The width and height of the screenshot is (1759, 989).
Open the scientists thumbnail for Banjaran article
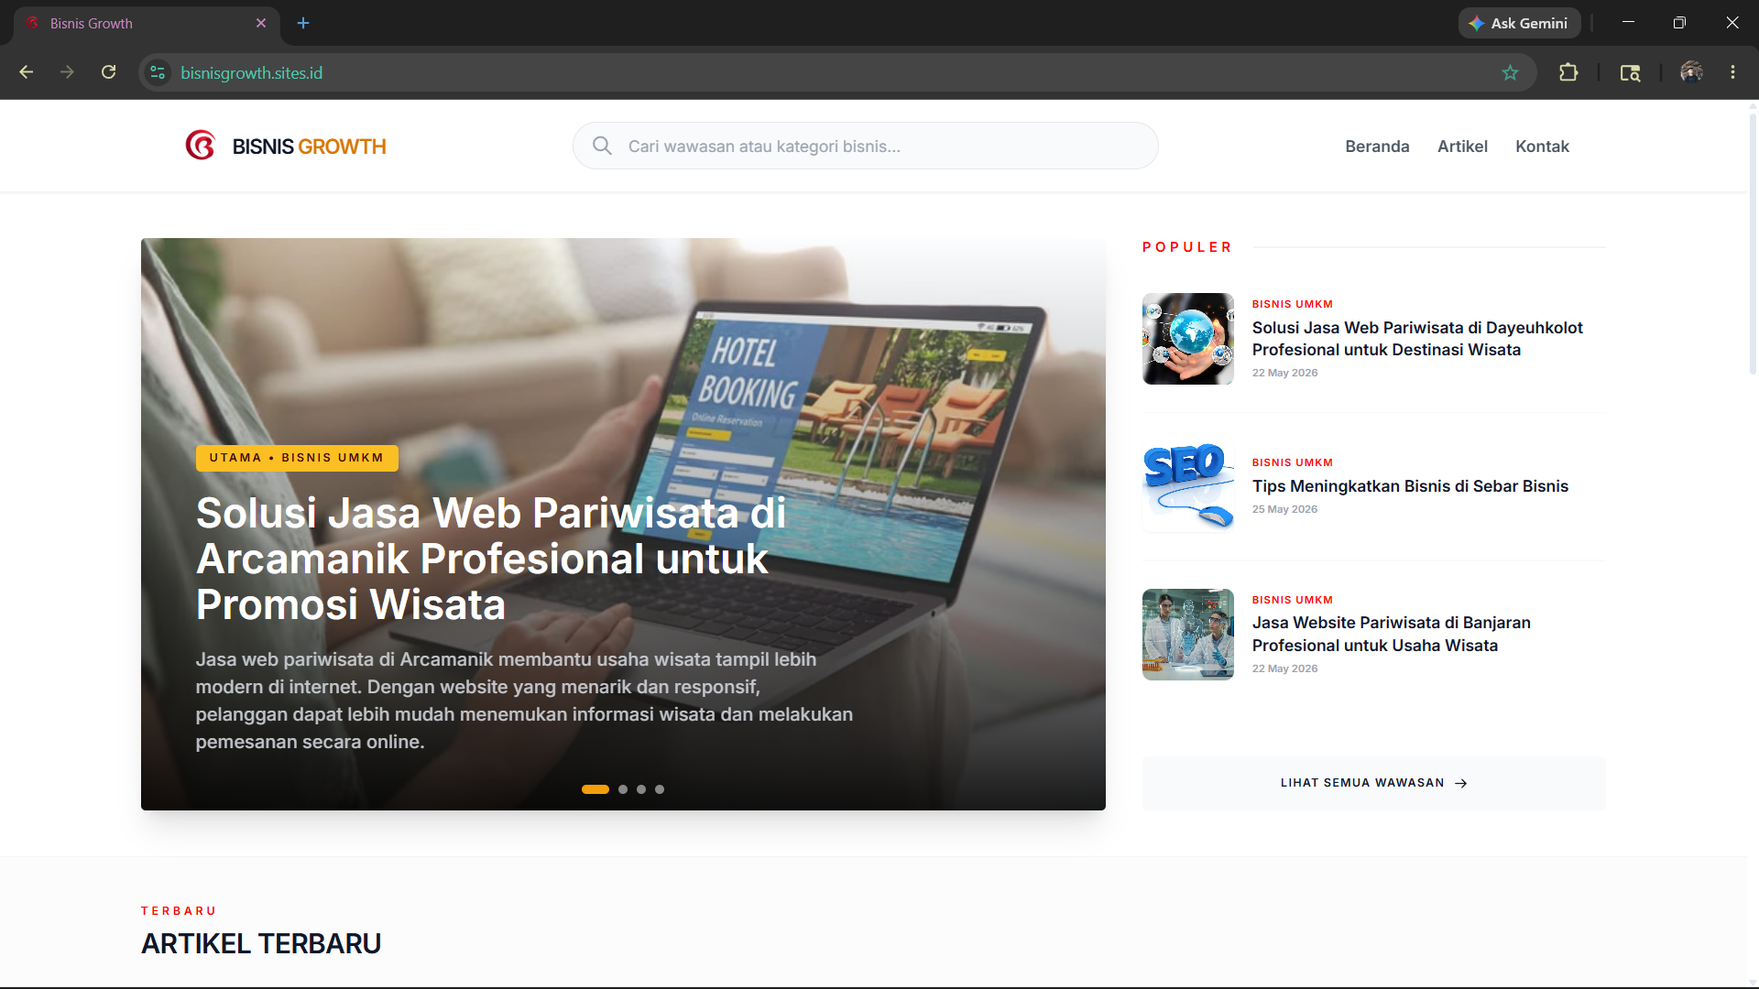pyautogui.click(x=1188, y=635)
